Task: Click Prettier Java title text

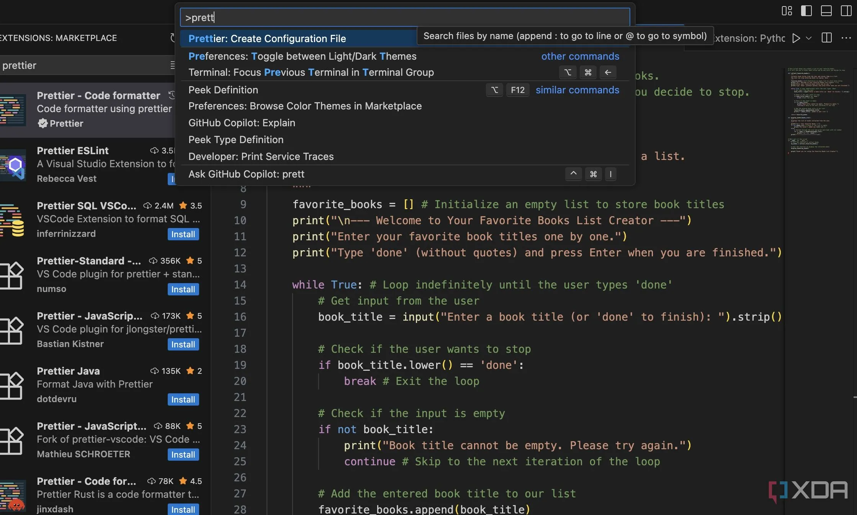Action: click(x=68, y=371)
